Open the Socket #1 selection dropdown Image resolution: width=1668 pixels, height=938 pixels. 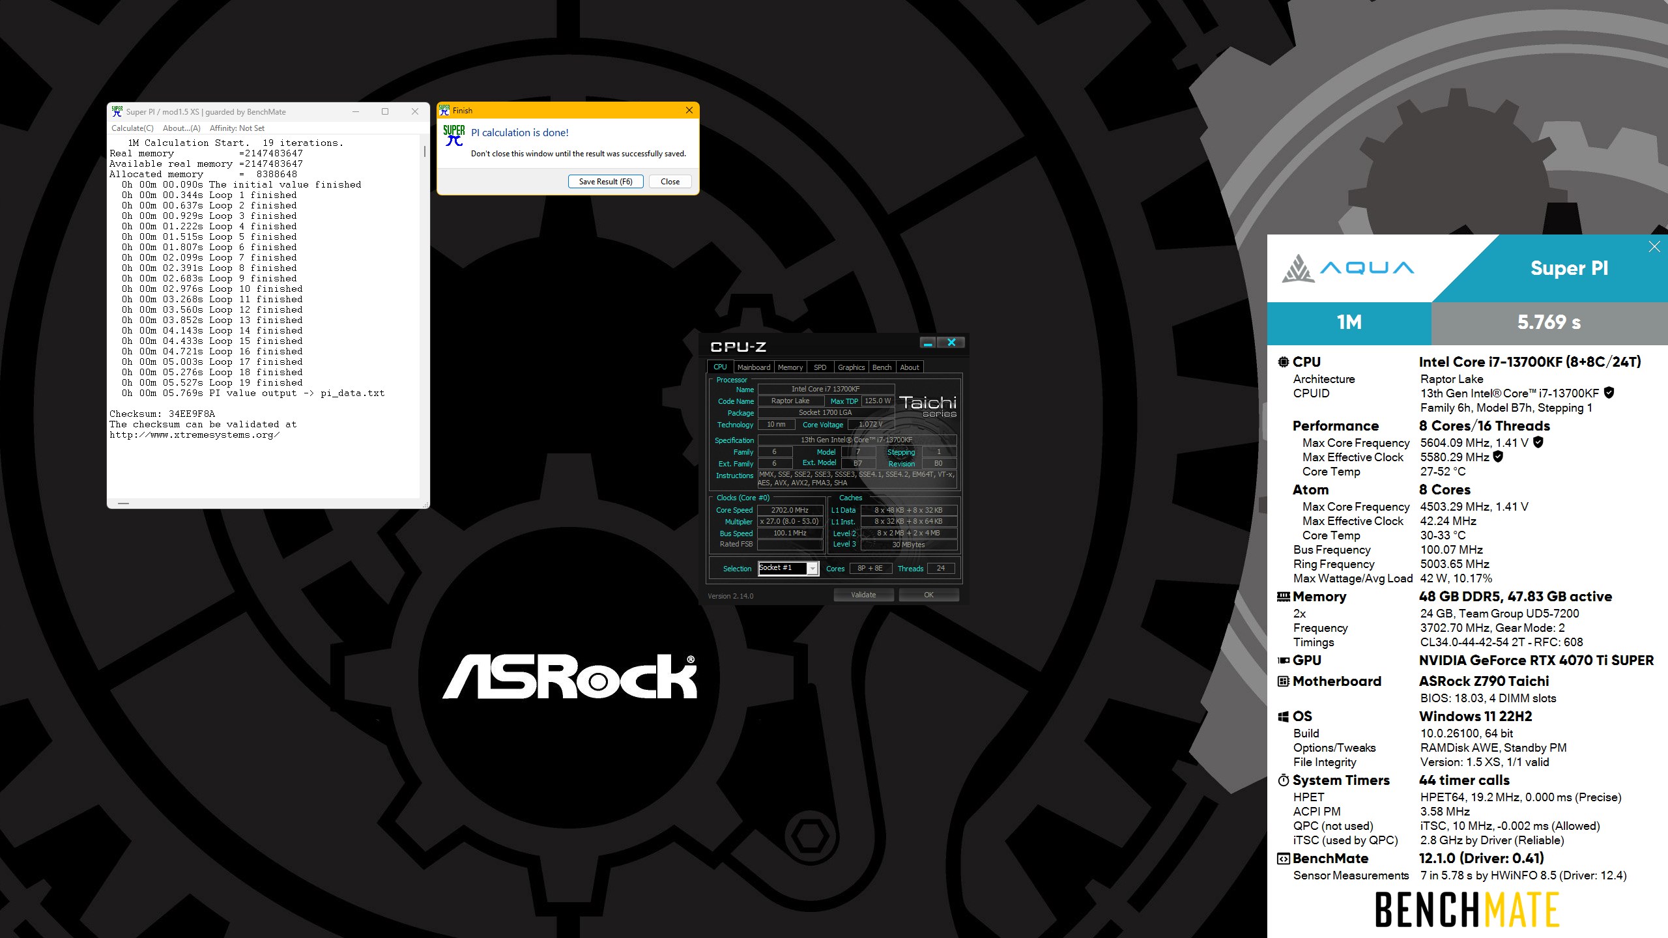[812, 569]
